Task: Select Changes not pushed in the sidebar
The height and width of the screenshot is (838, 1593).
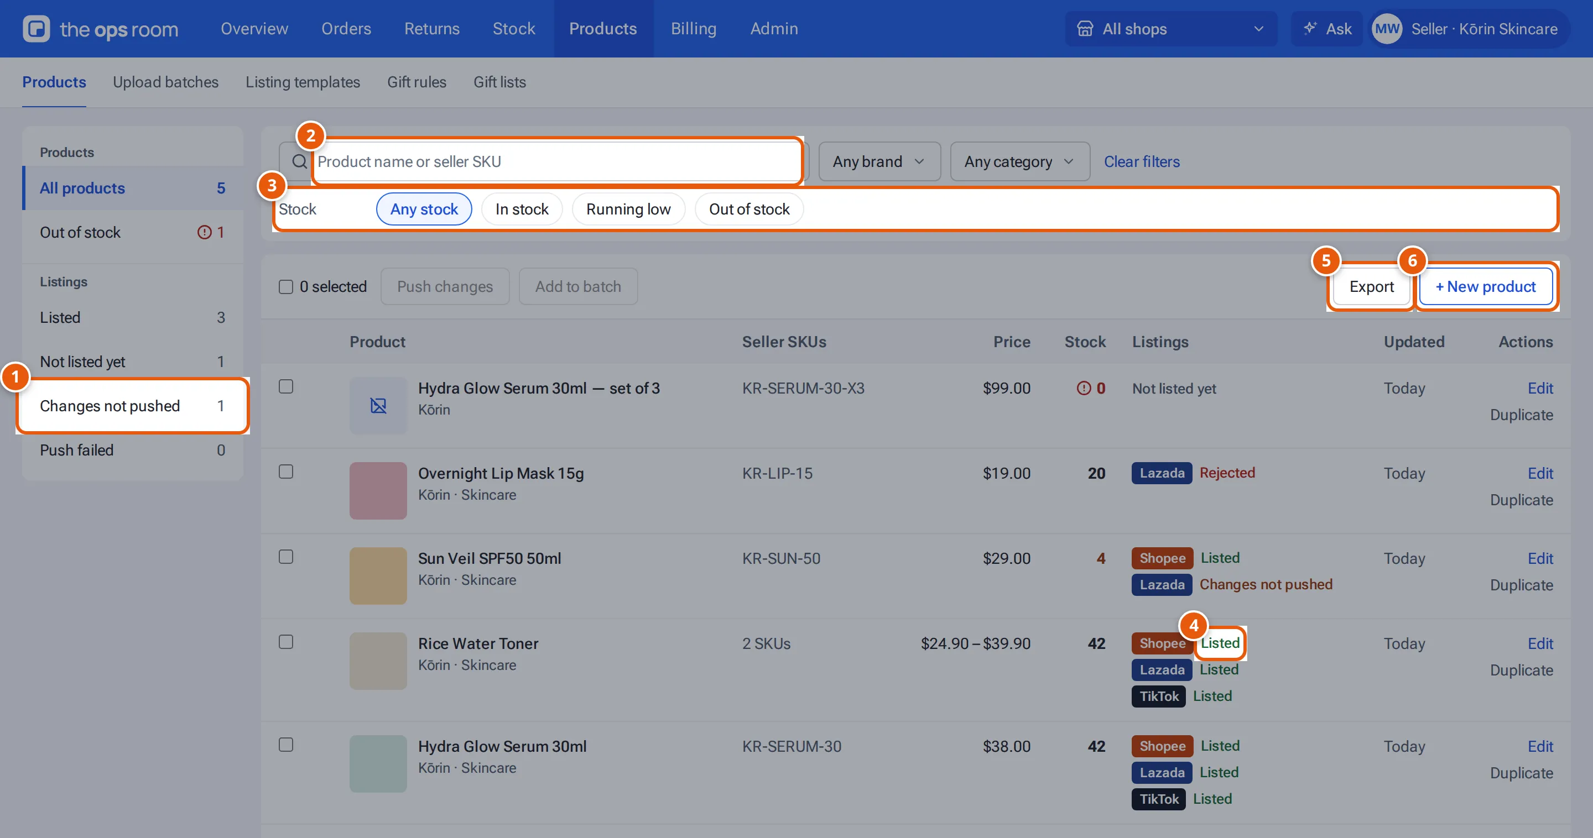Action: tap(132, 405)
